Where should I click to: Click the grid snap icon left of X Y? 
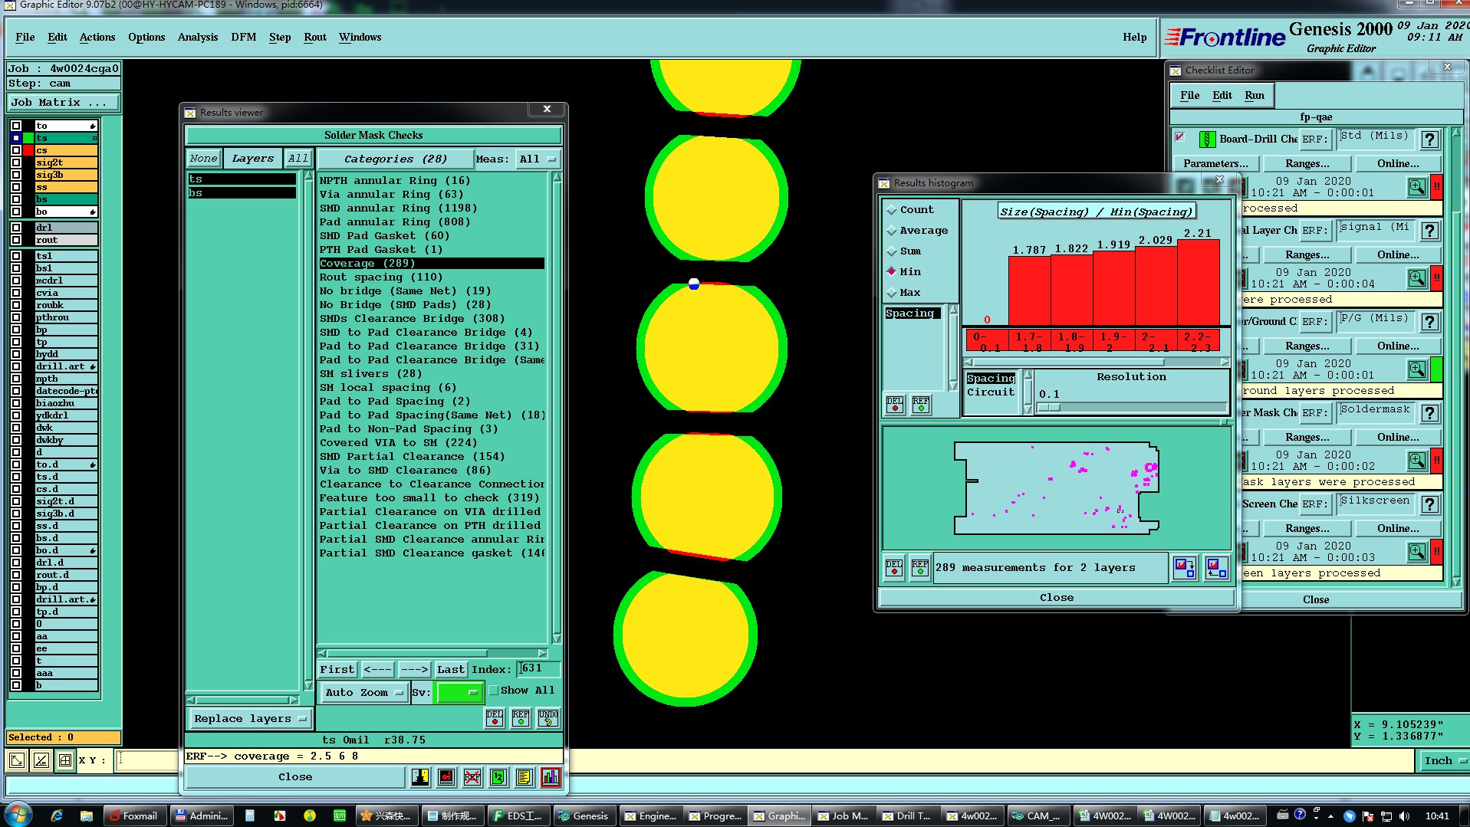(65, 760)
